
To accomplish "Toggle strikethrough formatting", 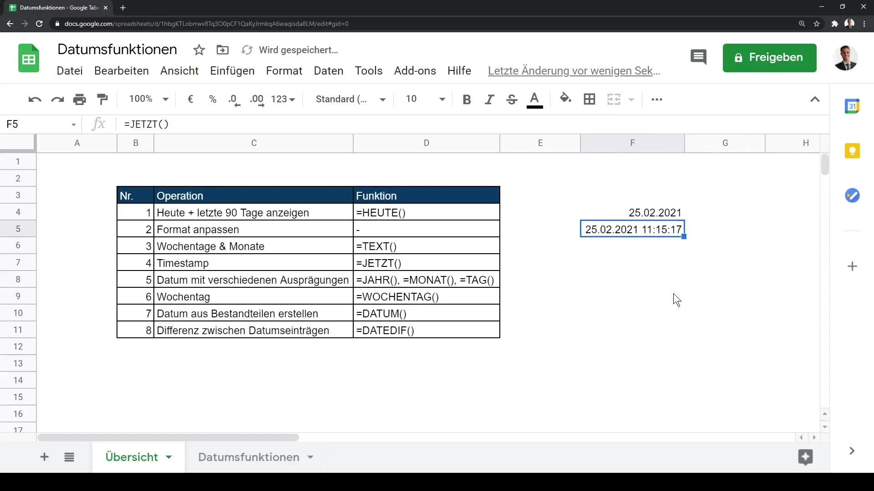I will pyautogui.click(x=512, y=100).
